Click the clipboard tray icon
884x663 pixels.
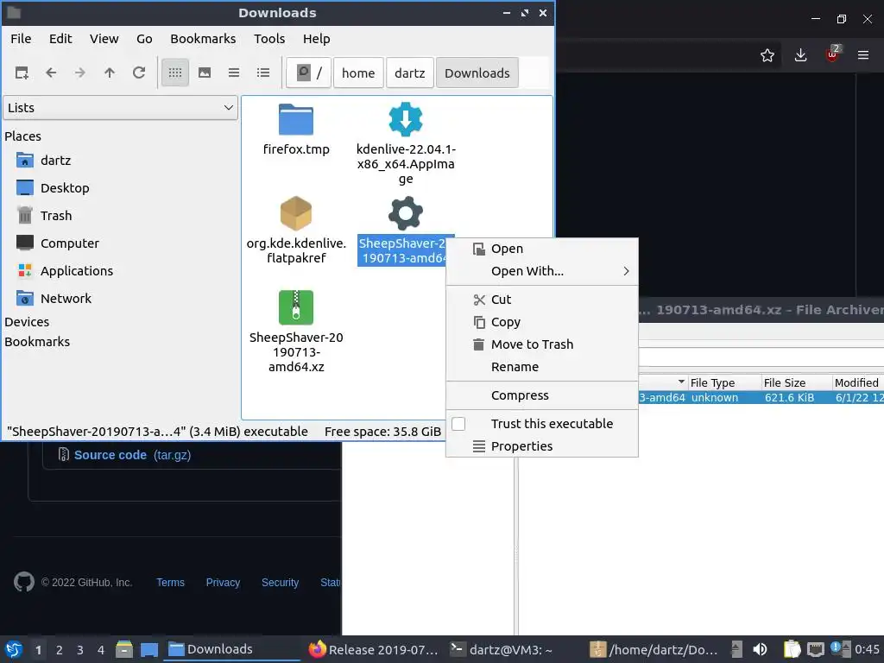(792, 649)
